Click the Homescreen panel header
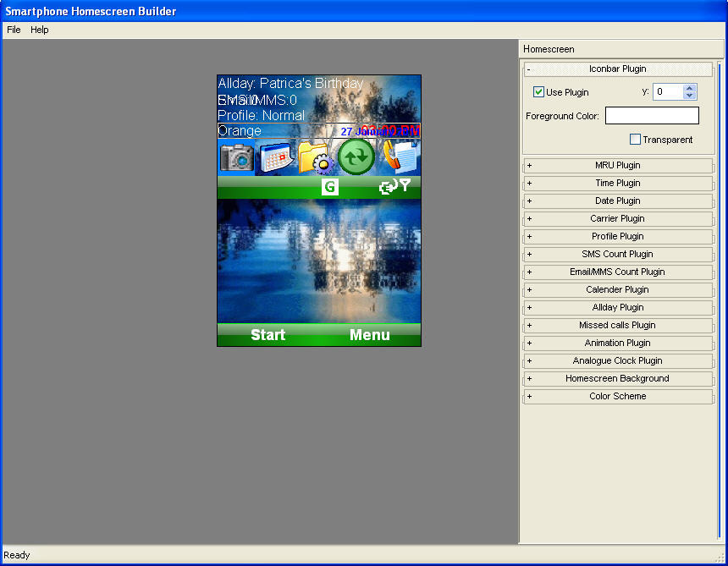Screen dimensions: 728x566 coord(621,49)
